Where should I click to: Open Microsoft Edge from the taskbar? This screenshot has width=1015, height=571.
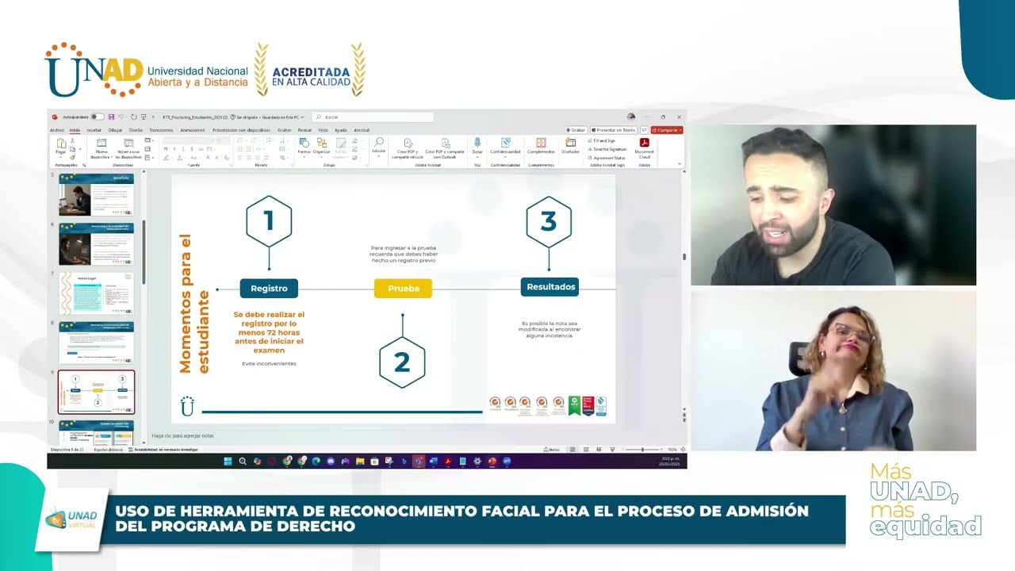coord(316,461)
